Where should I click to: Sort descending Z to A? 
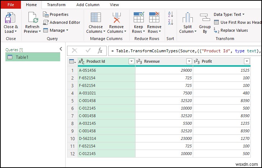click(x=170, y=22)
